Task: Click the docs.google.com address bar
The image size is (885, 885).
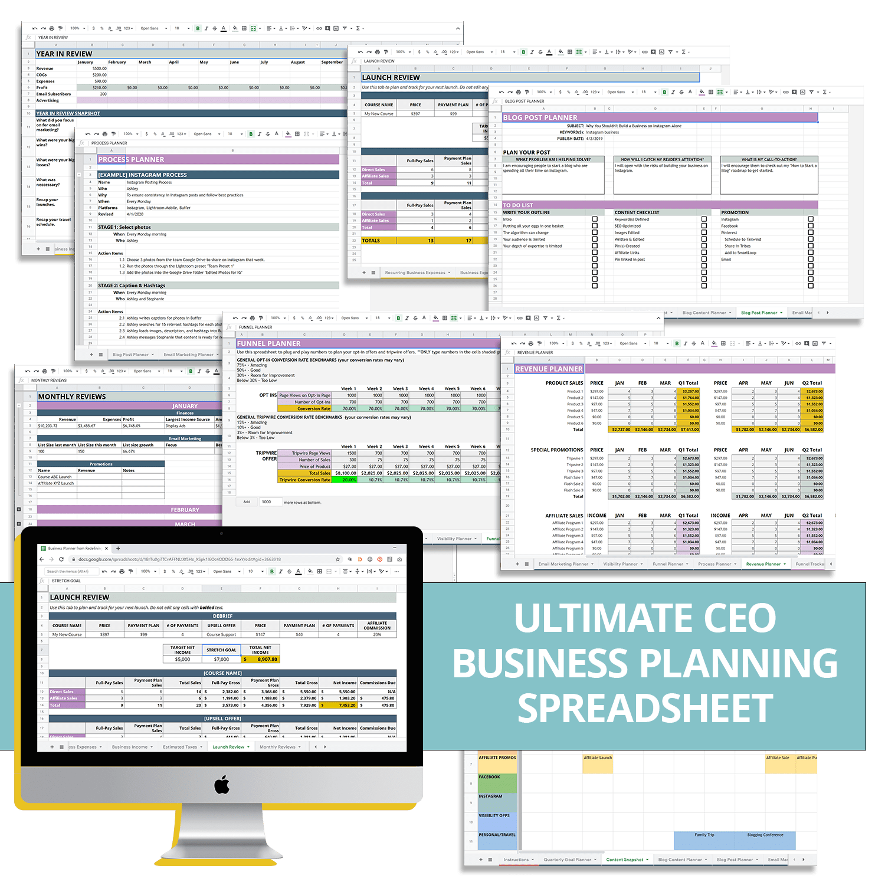Action: tap(205, 559)
